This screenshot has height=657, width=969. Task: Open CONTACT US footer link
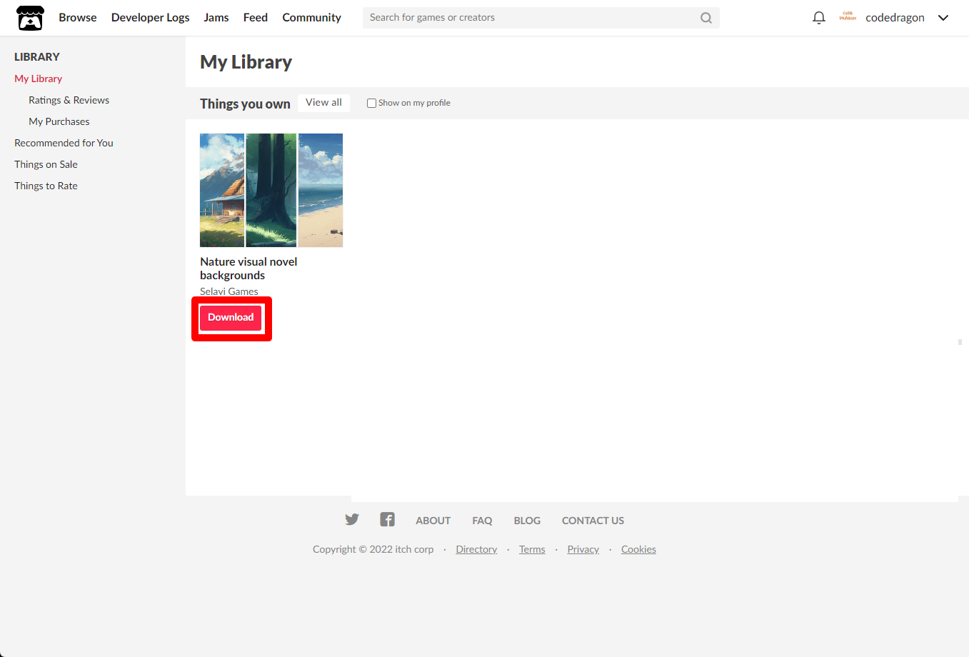click(x=593, y=521)
